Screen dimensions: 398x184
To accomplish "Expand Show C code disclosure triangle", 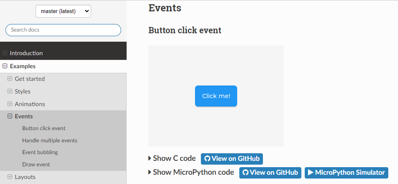I will [x=150, y=159].
